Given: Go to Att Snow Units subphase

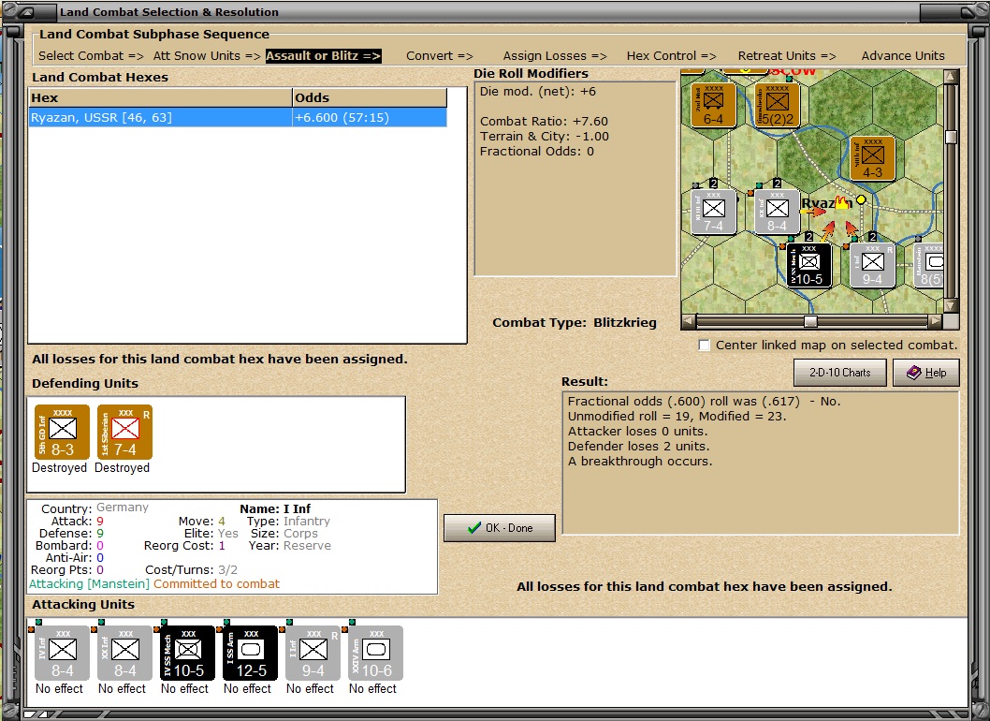Looking at the screenshot, I should 207,55.
